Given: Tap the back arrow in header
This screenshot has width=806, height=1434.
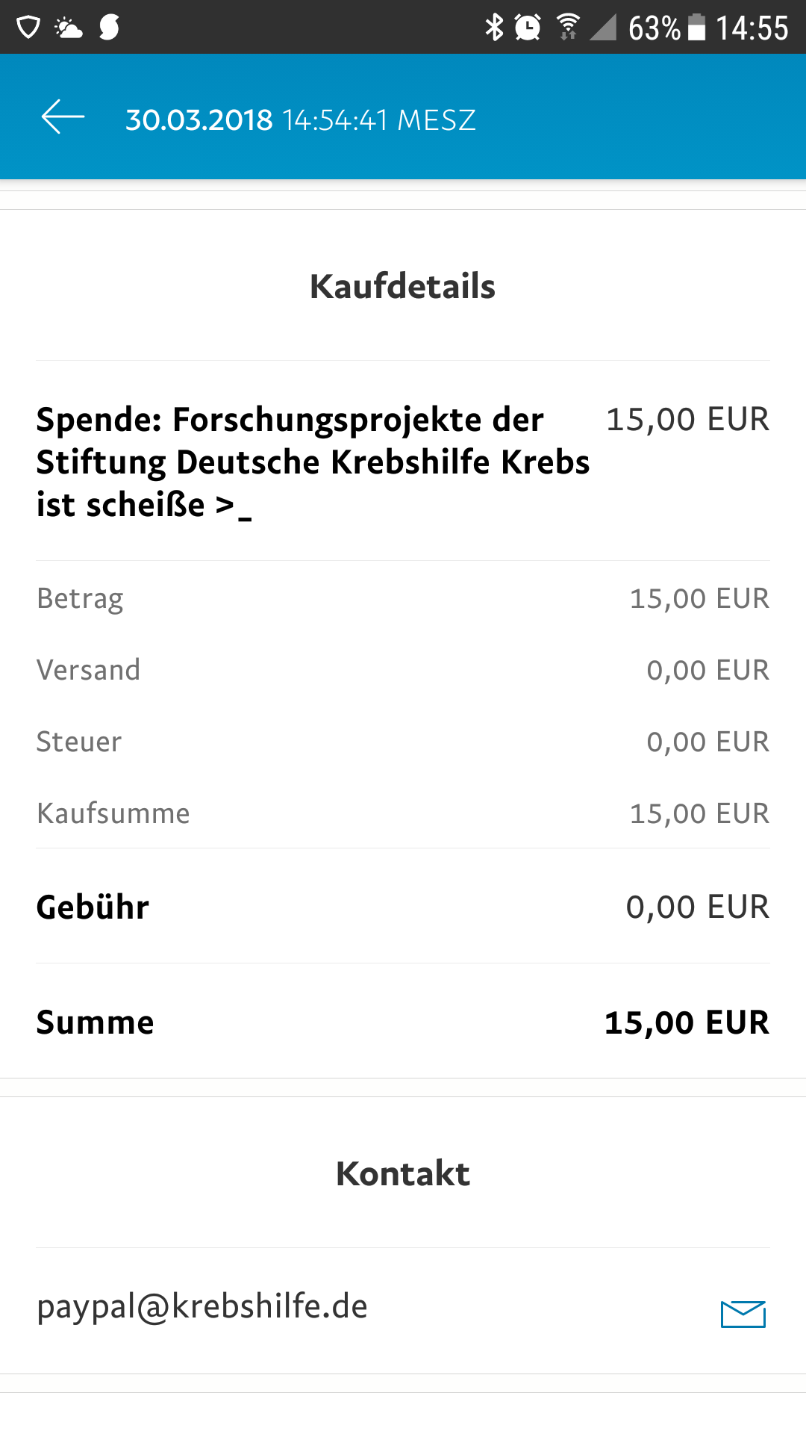Looking at the screenshot, I should click(x=63, y=118).
